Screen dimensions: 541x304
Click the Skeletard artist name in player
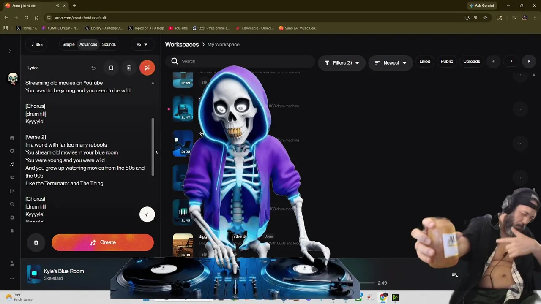click(x=53, y=278)
